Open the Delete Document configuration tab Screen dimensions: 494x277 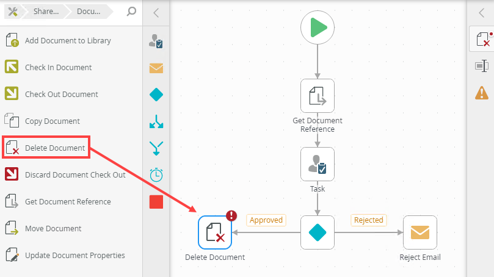tap(482, 39)
